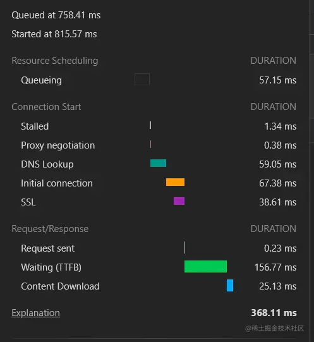Click the purple SSL timing bar
This screenshot has width=314, height=342.
click(179, 201)
